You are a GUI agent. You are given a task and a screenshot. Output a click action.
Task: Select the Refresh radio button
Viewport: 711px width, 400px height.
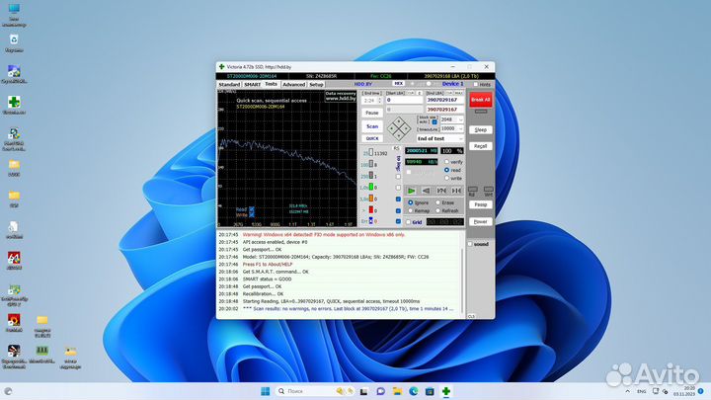coord(438,211)
